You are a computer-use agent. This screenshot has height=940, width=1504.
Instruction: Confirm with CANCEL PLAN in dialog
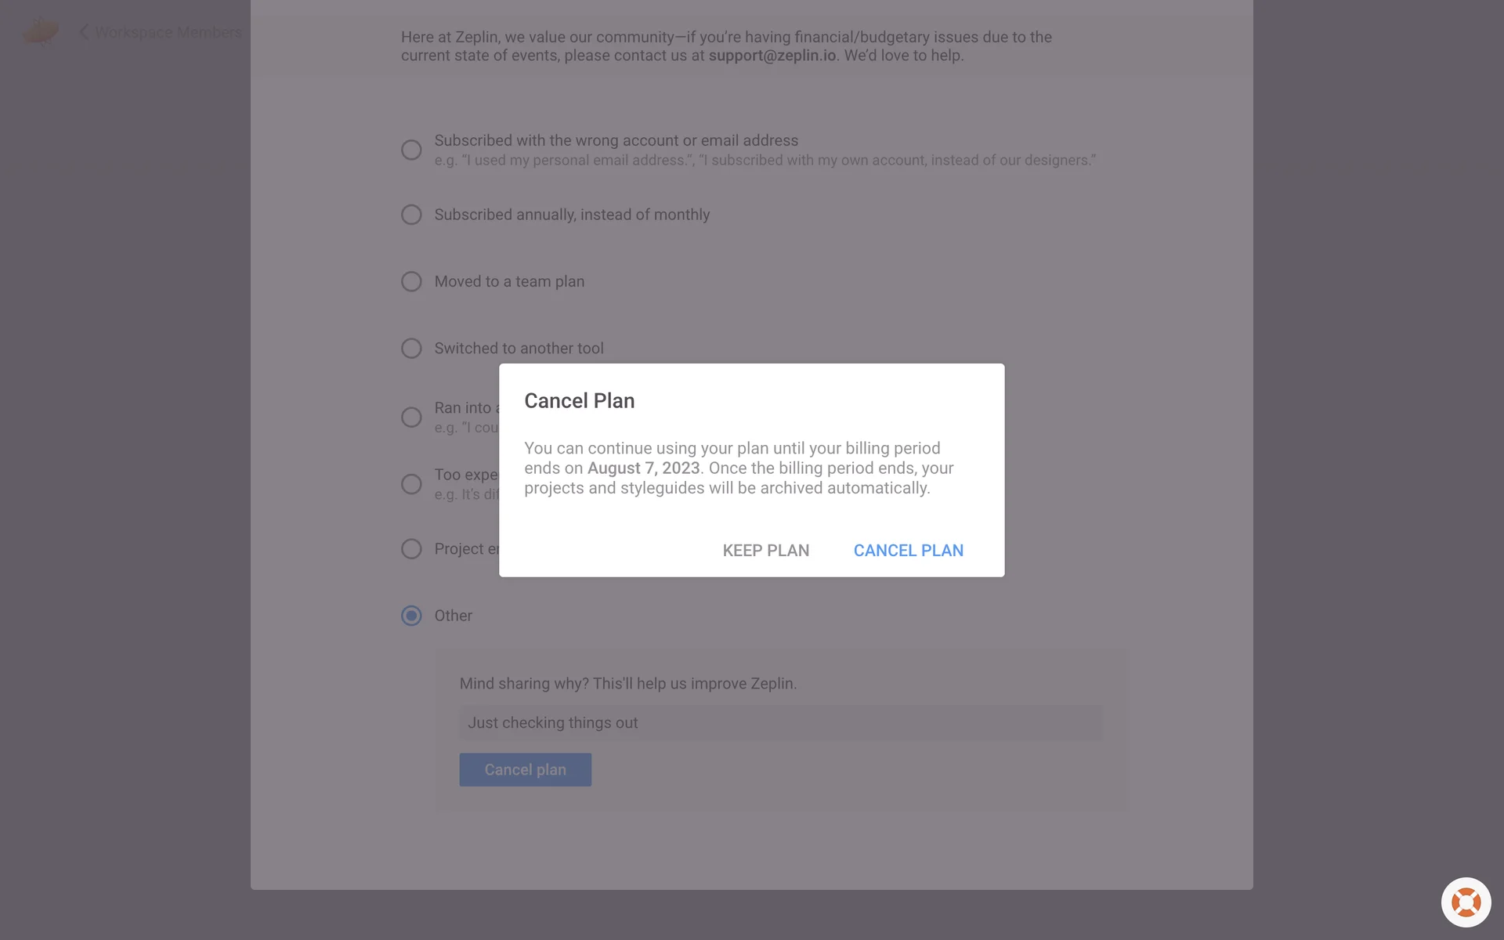(x=908, y=551)
